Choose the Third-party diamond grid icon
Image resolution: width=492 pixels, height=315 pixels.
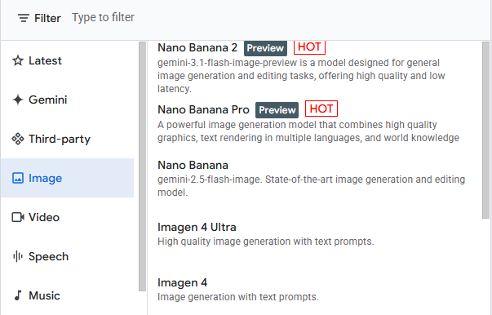tap(18, 139)
